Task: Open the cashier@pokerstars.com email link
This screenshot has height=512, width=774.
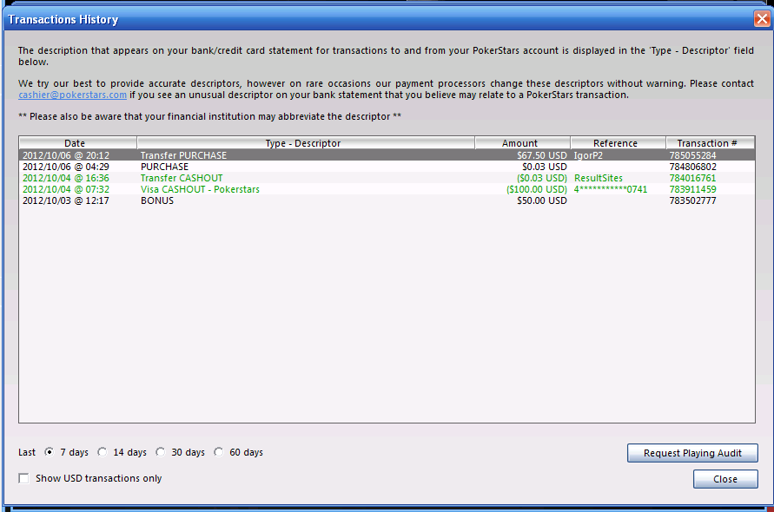Action: (x=73, y=95)
